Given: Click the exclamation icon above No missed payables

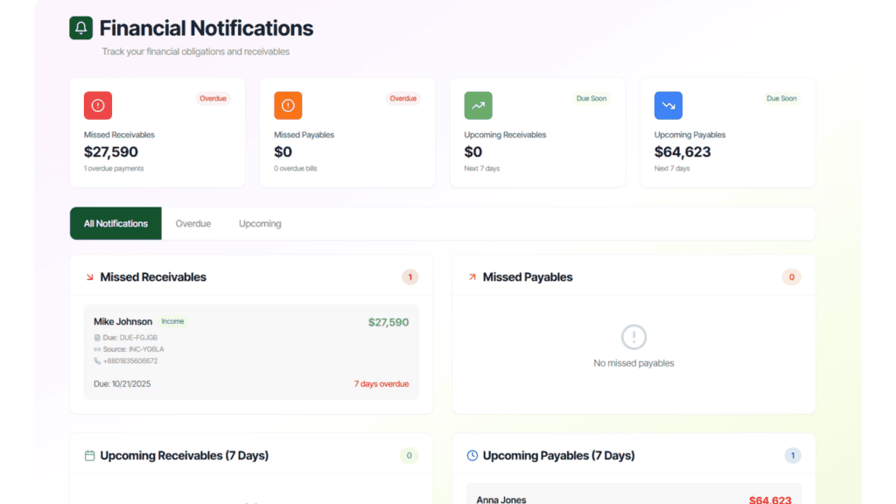Looking at the screenshot, I should click(x=633, y=337).
